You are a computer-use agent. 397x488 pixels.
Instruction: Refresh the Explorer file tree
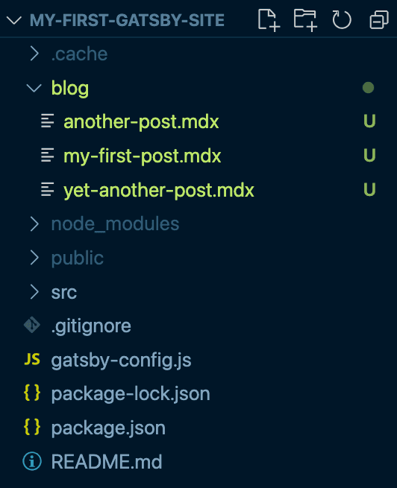click(342, 20)
